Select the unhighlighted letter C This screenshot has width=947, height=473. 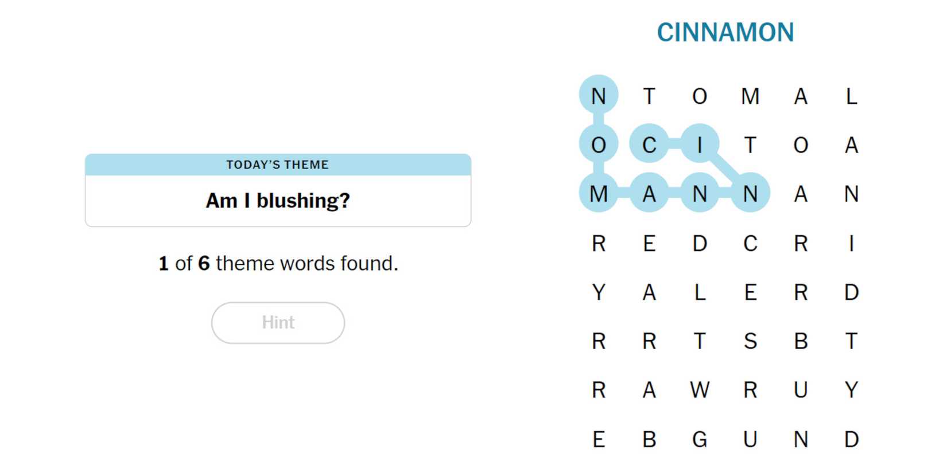[x=750, y=244]
